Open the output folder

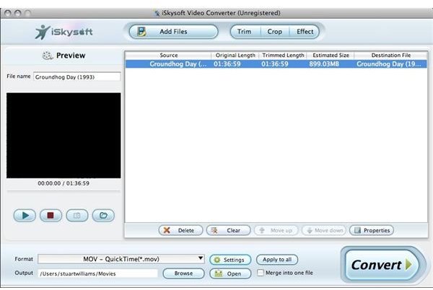(x=230, y=273)
